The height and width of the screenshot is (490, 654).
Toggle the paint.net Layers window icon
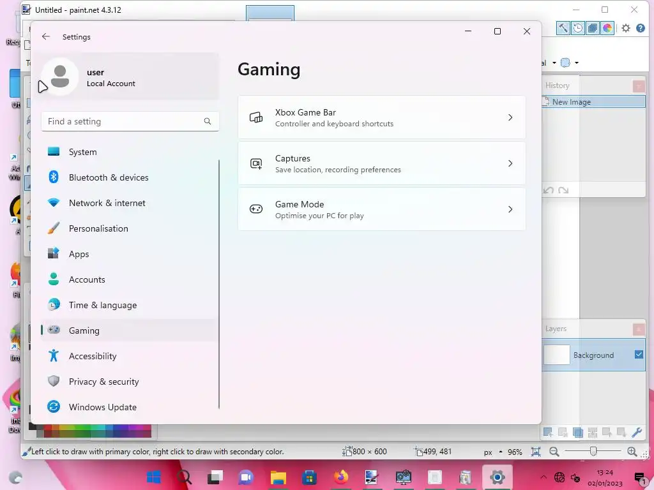click(592, 28)
